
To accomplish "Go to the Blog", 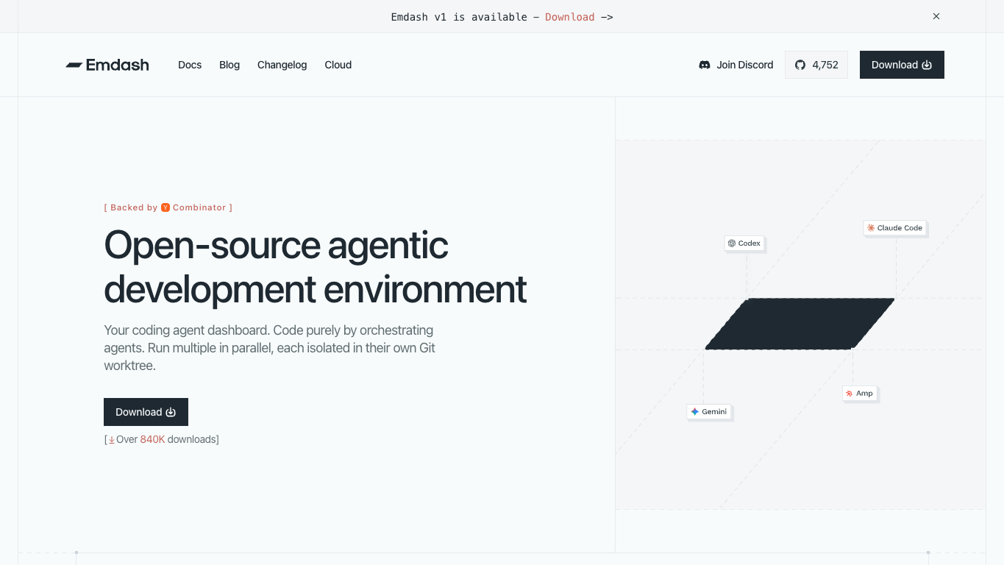I will click(x=229, y=65).
